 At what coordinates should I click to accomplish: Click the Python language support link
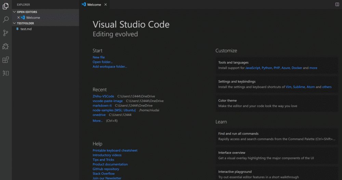click(x=267, y=68)
